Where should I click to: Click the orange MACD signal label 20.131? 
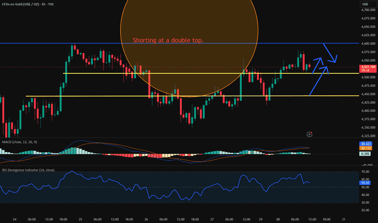pos(367,148)
